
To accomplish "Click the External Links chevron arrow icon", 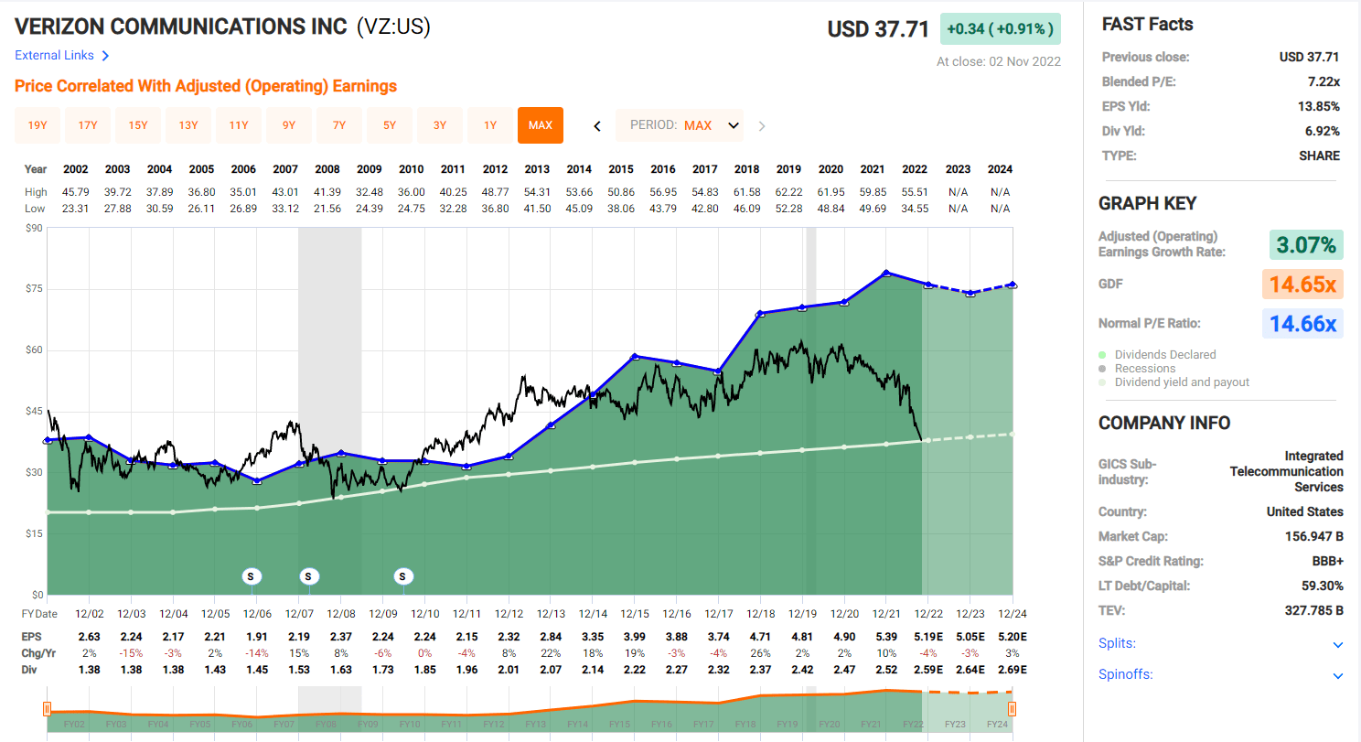I will click(x=105, y=56).
